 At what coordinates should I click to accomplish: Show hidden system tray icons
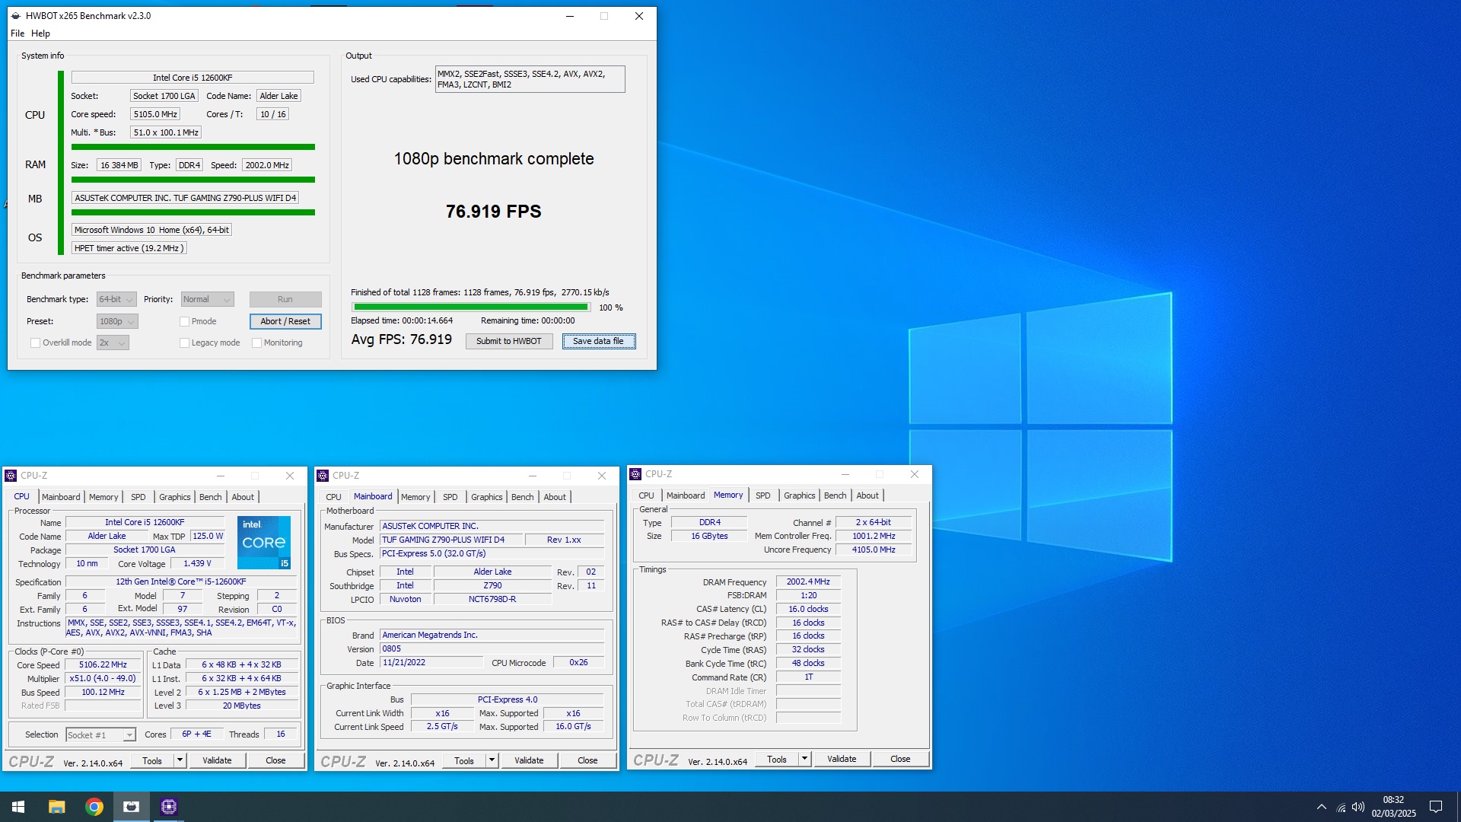coord(1322,807)
